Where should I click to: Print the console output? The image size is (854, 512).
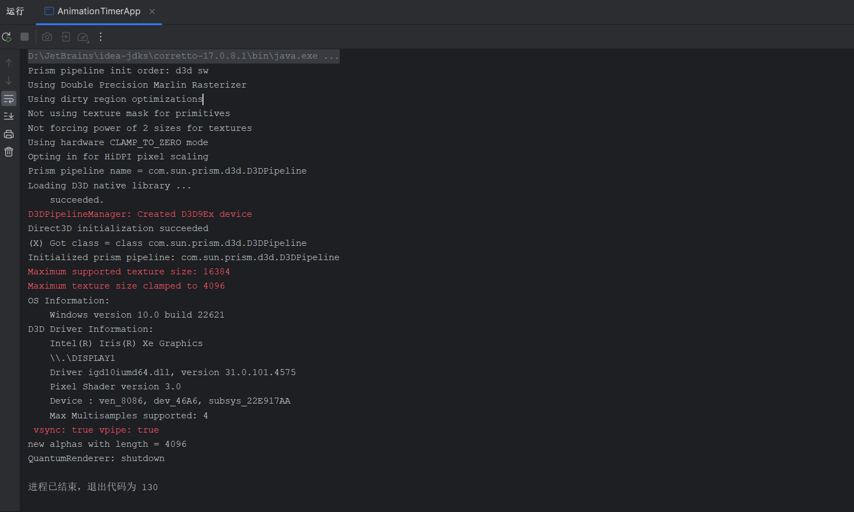tap(9, 134)
